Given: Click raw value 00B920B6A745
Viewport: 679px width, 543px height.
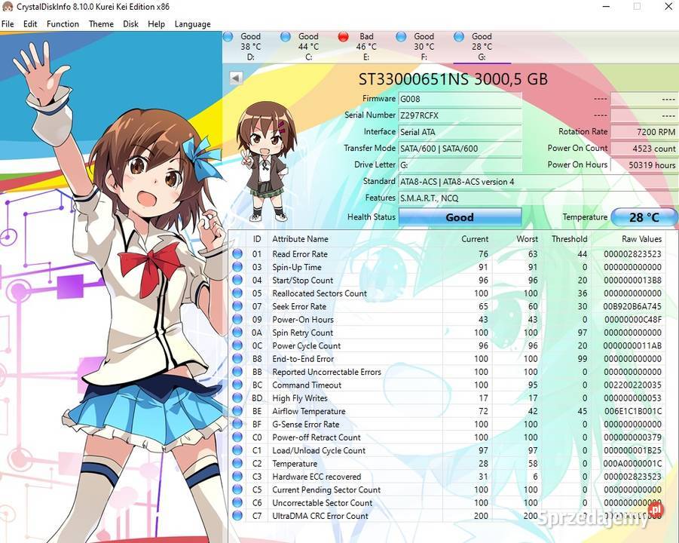Looking at the screenshot, I should click(x=632, y=306).
